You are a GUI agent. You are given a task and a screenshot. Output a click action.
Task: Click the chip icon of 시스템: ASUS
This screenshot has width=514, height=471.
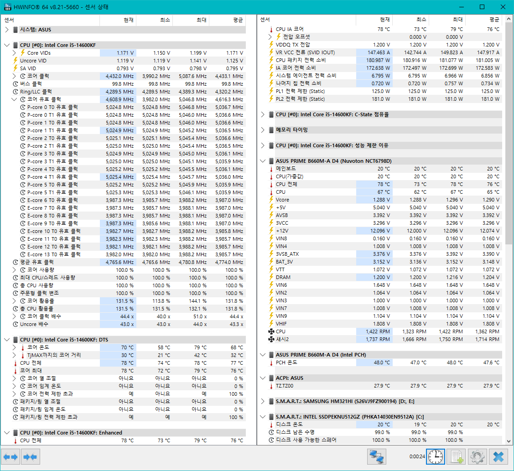(x=15, y=30)
